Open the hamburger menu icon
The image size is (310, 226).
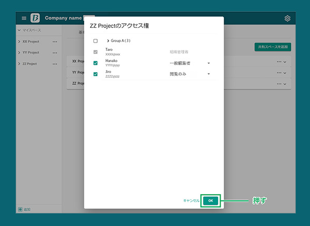pos(24,18)
